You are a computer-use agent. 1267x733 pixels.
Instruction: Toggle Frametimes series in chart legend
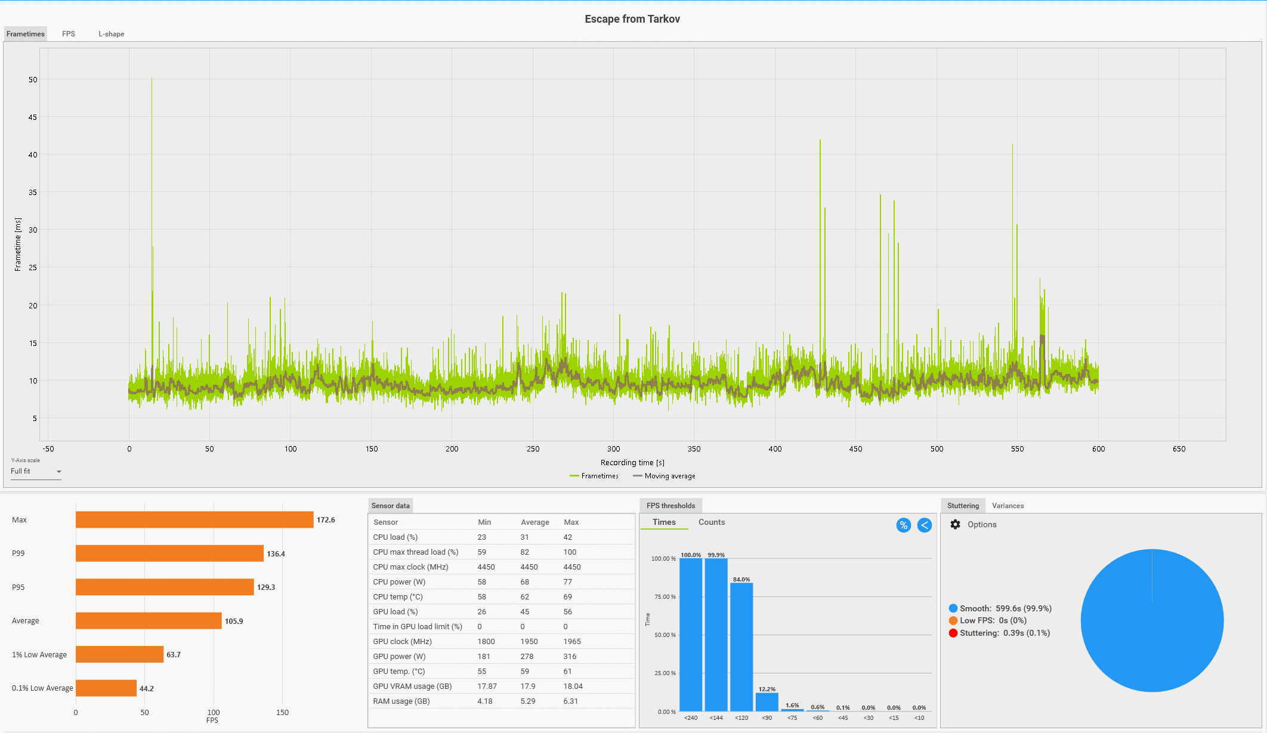594,476
